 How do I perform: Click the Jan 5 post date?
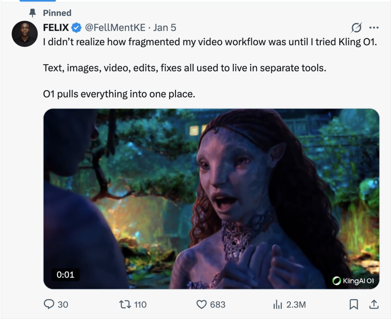pyautogui.click(x=165, y=28)
